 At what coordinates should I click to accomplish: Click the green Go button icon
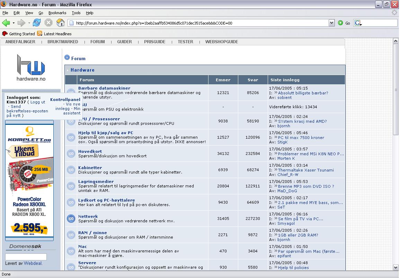coord(340,23)
